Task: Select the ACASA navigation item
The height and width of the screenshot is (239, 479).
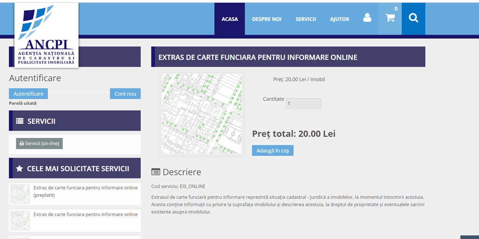Action: 229,19
